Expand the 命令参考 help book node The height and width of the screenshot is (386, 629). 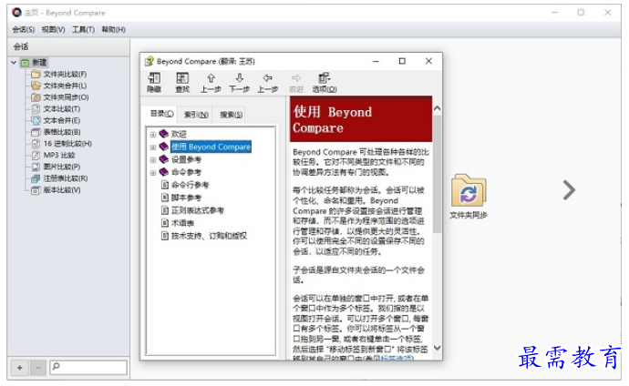click(153, 173)
